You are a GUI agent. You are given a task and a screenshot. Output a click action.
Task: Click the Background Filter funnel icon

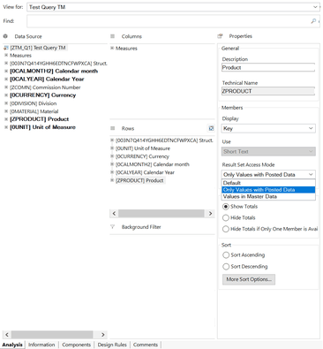click(112, 227)
